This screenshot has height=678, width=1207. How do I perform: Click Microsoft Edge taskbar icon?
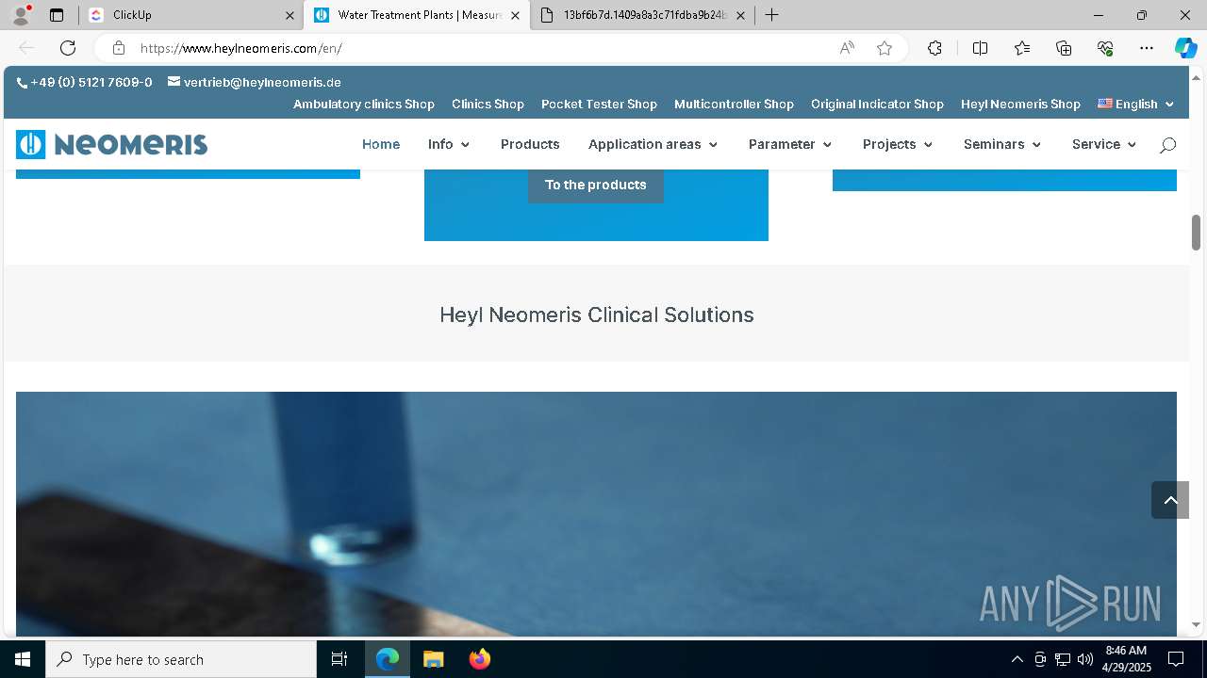tap(388, 659)
